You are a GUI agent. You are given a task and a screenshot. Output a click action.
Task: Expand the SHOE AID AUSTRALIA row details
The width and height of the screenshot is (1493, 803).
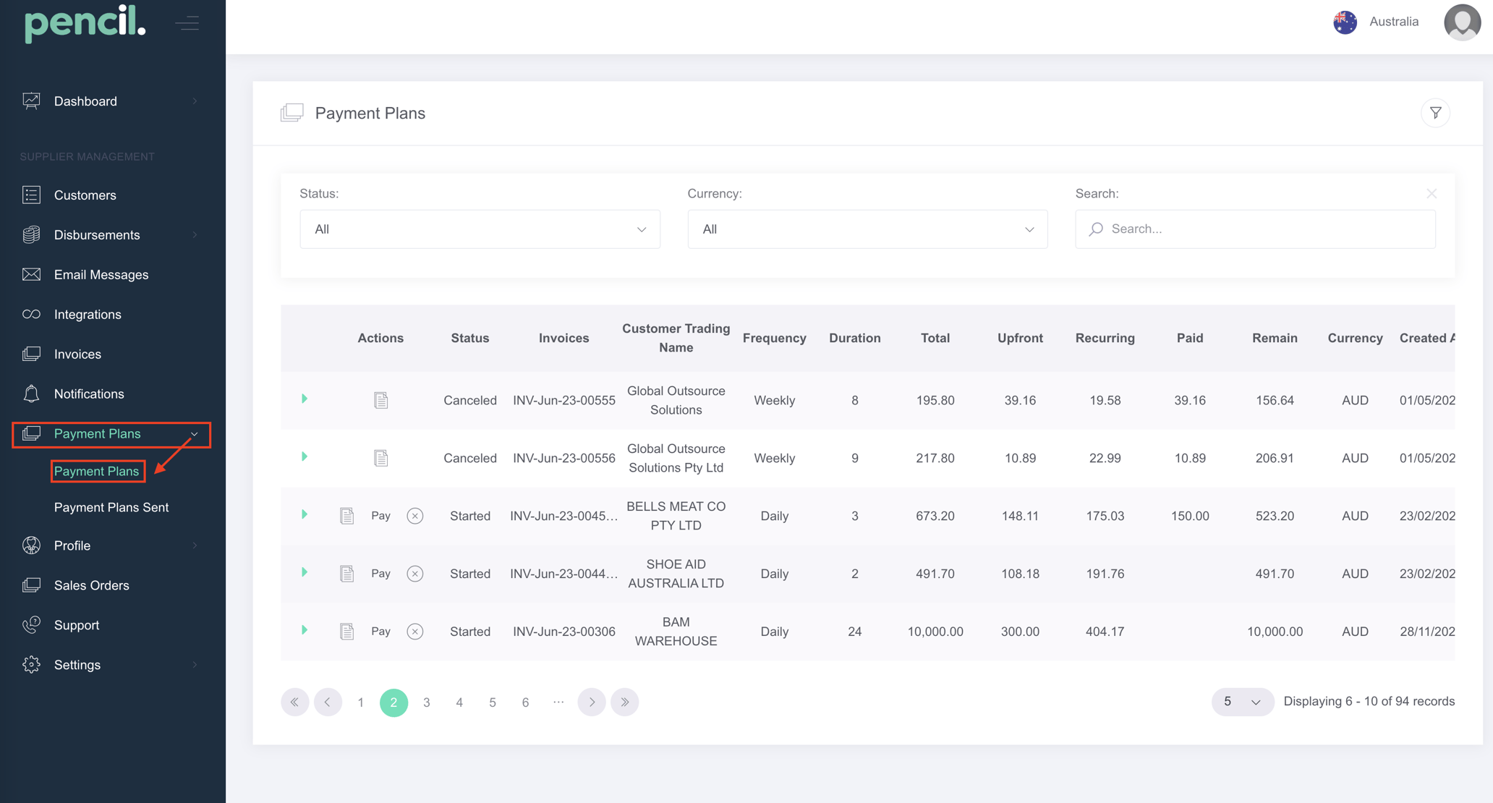[305, 572]
